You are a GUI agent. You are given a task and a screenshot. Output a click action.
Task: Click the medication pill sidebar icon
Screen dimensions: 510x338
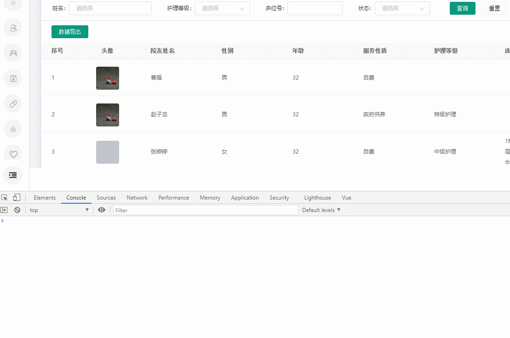tap(13, 103)
